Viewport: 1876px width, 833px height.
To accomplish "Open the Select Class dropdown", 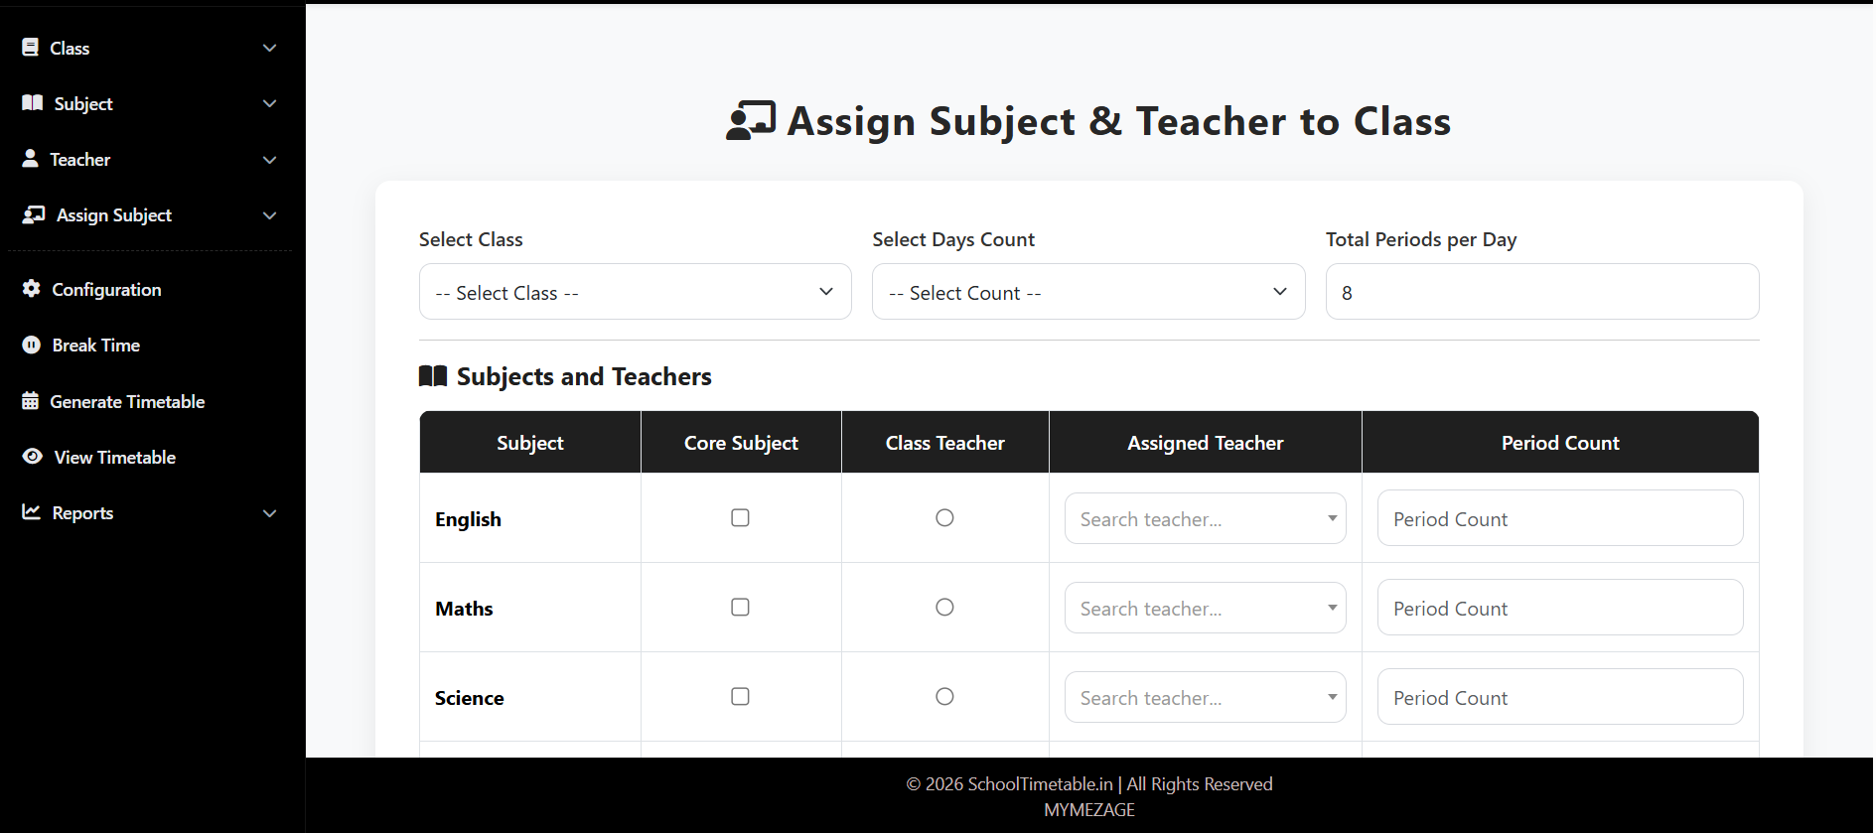I will [635, 292].
